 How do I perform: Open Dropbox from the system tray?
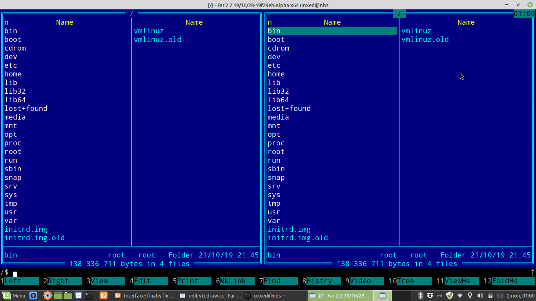coord(429,295)
